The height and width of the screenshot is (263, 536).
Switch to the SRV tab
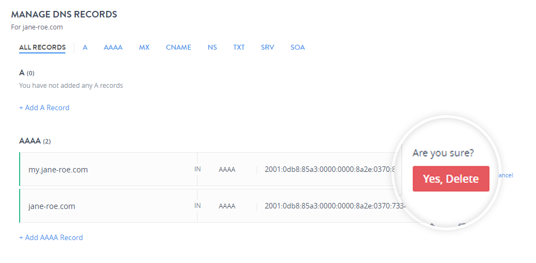click(267, 47)
